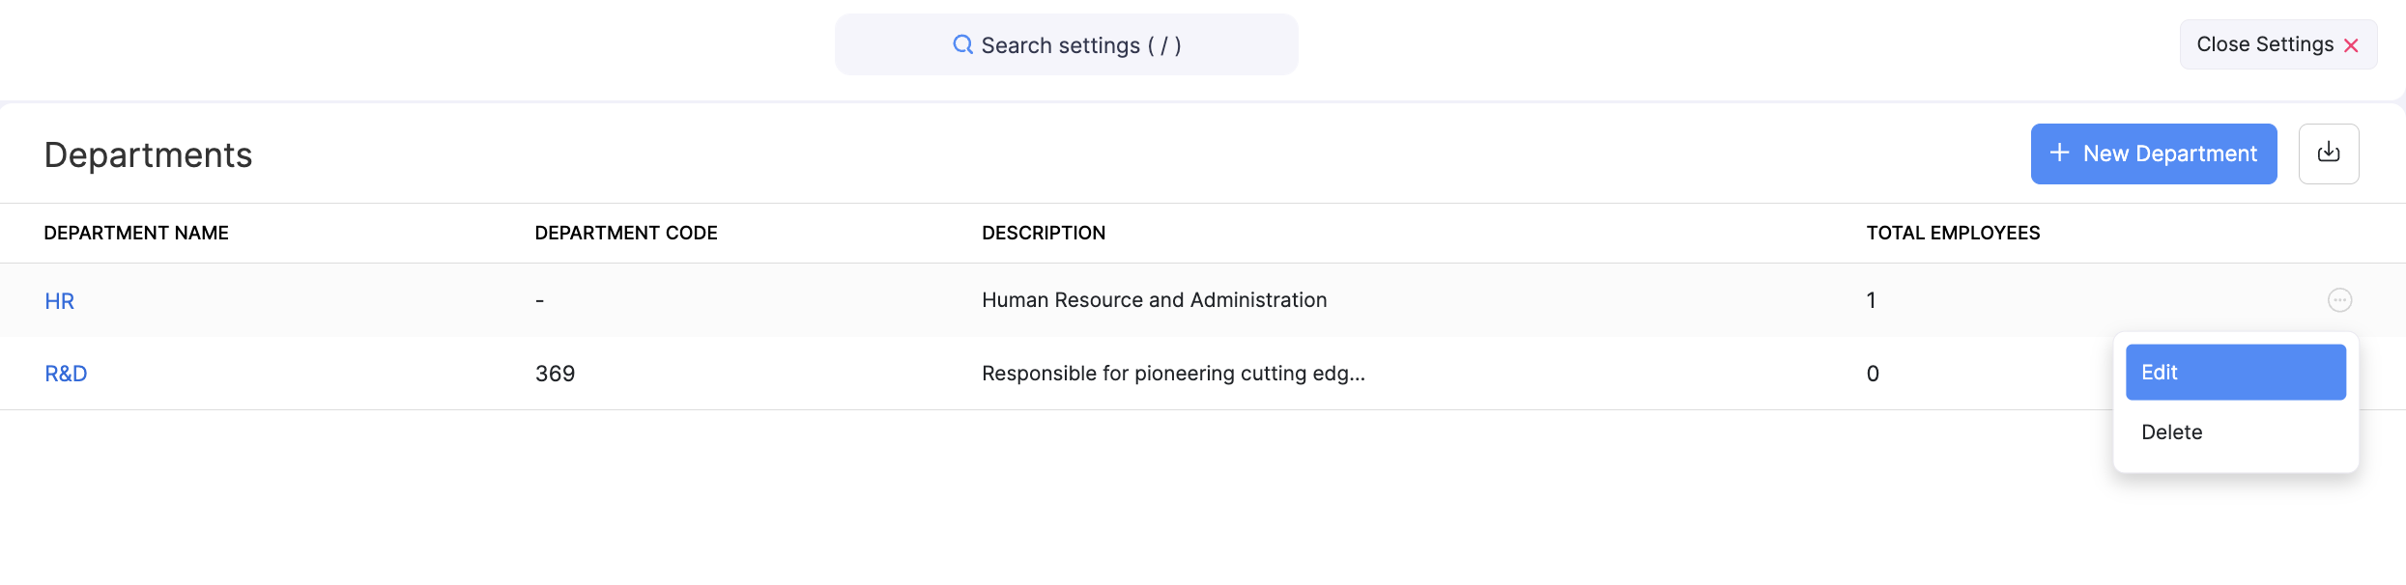Viewport: 2406px width, 585px height.
Task: Choose Edit from the context menu
Action: tap(2234, 373)
